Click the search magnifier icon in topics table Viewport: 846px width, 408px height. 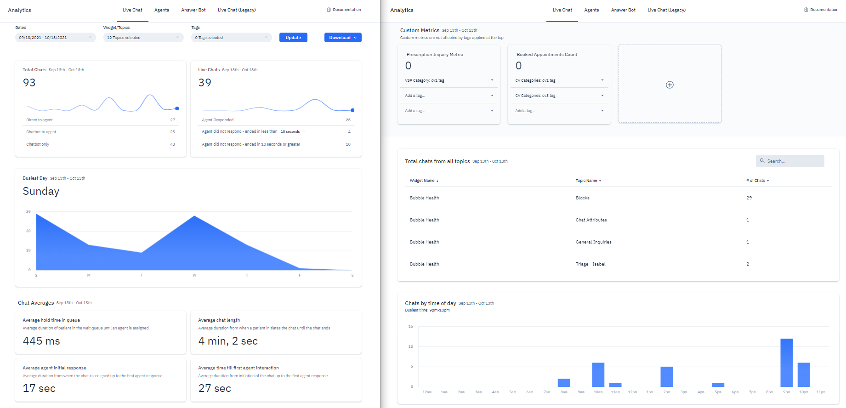762,161
